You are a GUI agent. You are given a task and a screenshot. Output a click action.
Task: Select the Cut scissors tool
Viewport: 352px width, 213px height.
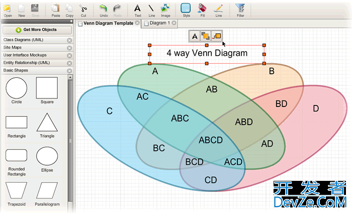pos(83,10)
